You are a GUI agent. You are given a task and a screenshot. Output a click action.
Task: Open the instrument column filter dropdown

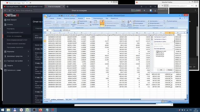click(64, 35)
